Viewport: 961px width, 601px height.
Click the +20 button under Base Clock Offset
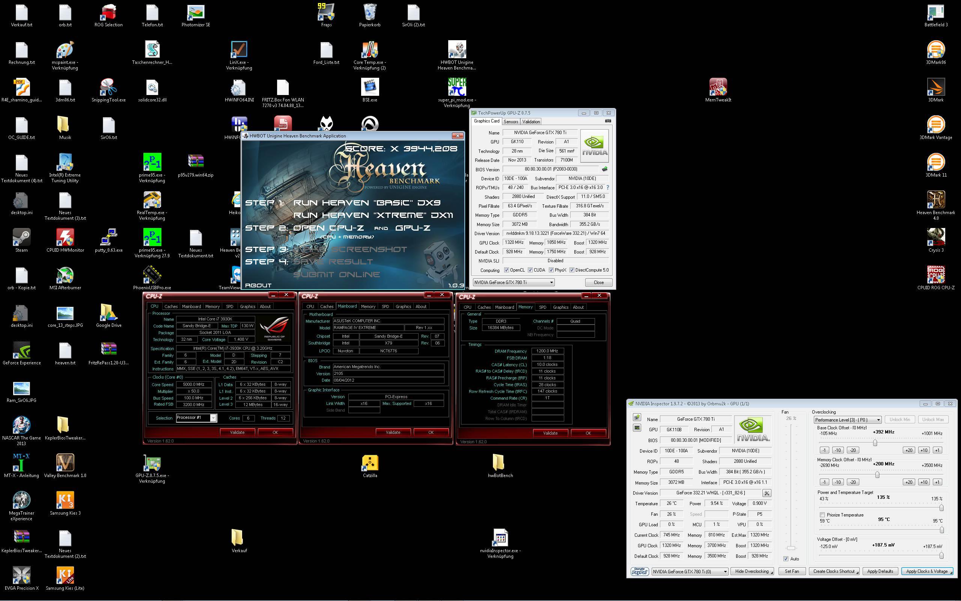pyautogui.click(x=908, y=450)
